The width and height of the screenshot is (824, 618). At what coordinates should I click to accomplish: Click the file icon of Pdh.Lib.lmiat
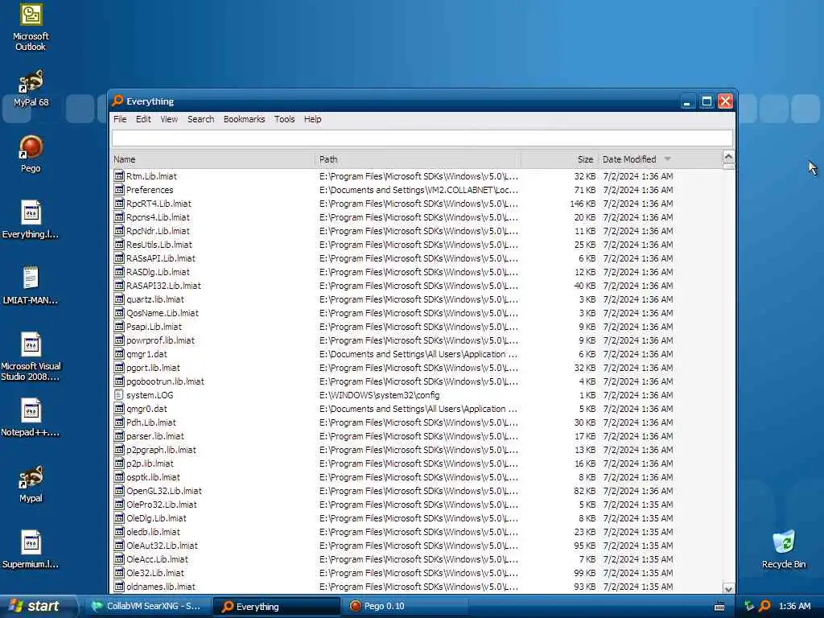click(x=119, y=422)
